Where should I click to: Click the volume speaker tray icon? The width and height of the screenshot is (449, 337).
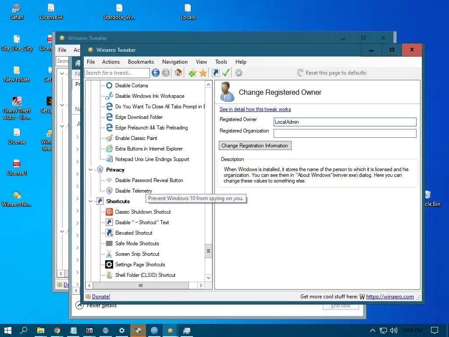pyautogui.click(x=393, y=330)
